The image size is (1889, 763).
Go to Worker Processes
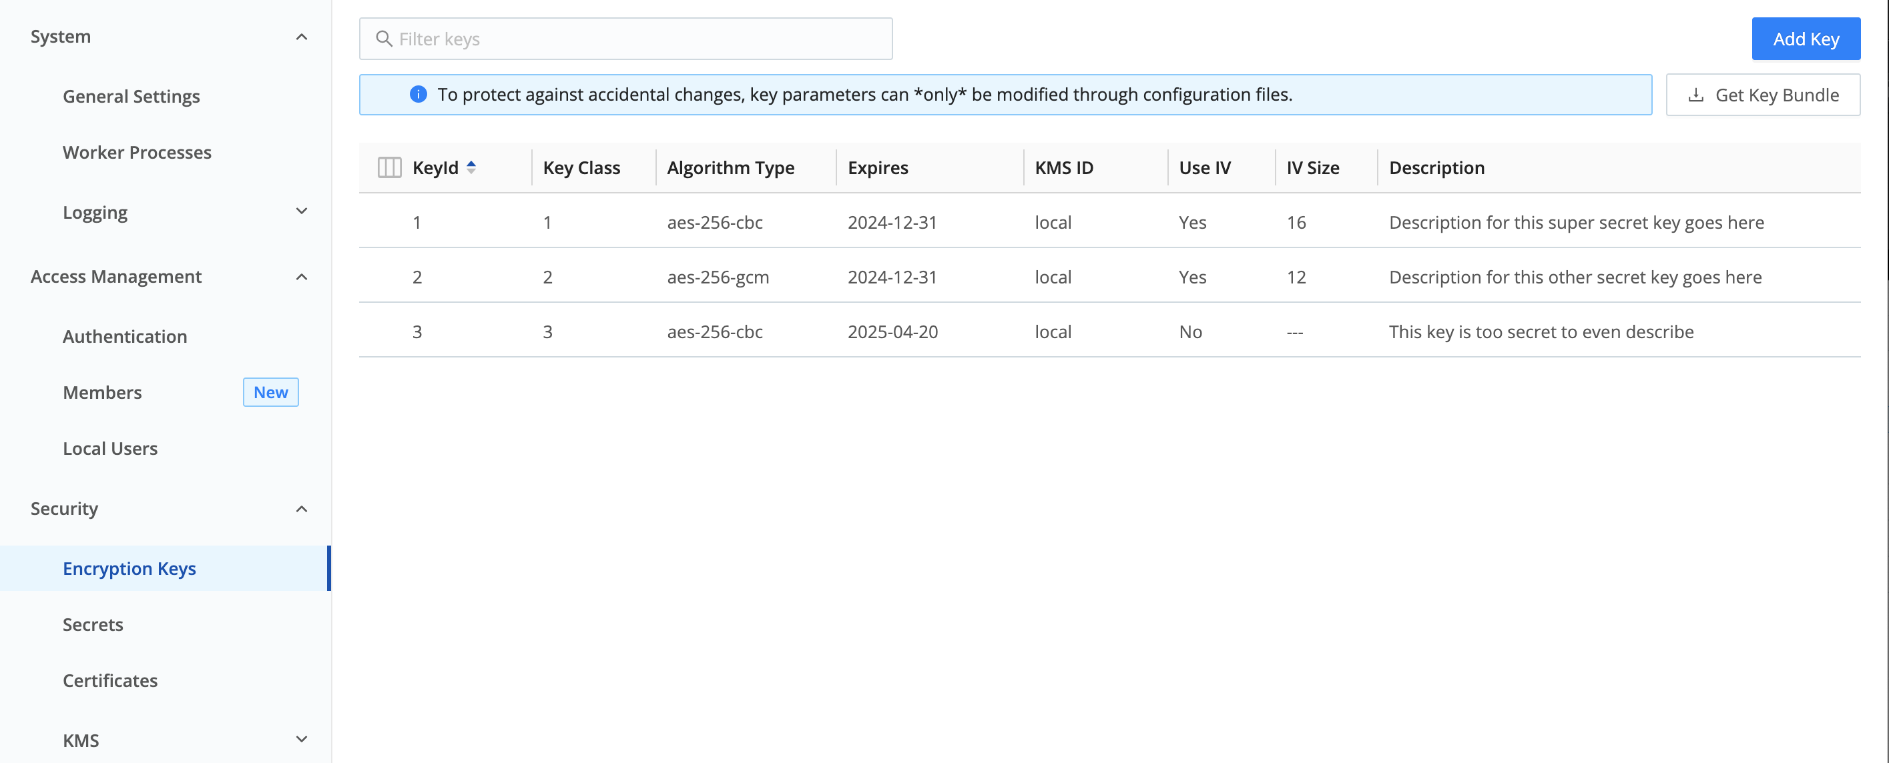click(x=137, y=153)
